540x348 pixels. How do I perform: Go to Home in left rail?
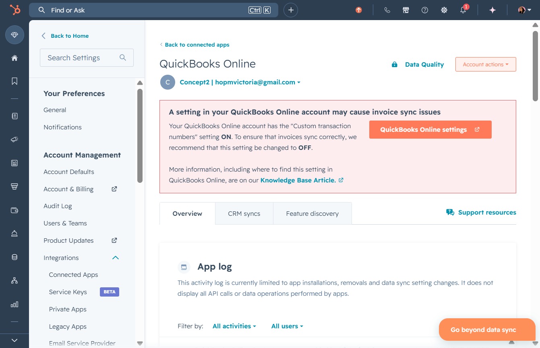click(14, 58)
